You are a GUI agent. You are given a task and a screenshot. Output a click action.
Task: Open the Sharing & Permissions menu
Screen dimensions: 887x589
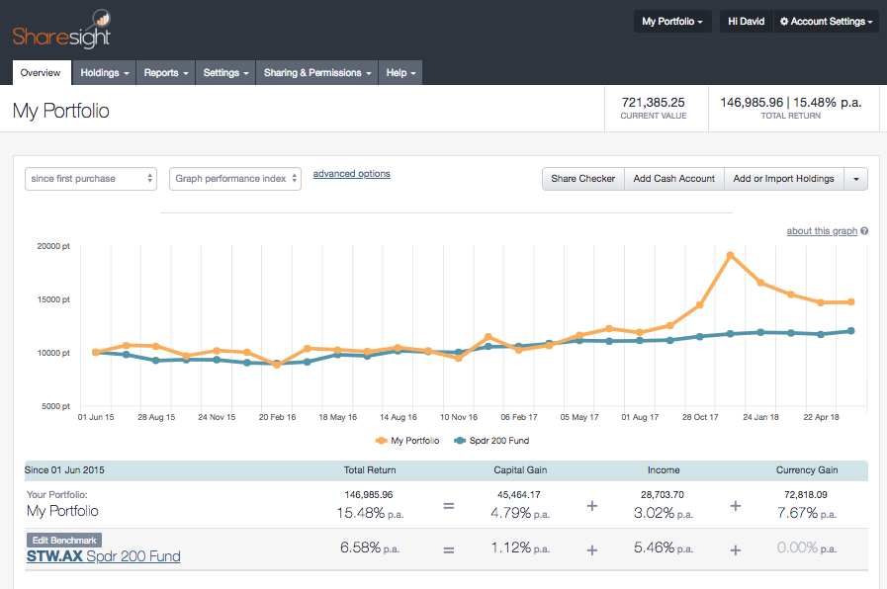point(316,73)
